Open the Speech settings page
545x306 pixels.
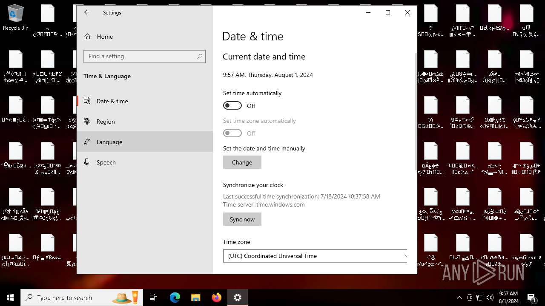(145, 162)
